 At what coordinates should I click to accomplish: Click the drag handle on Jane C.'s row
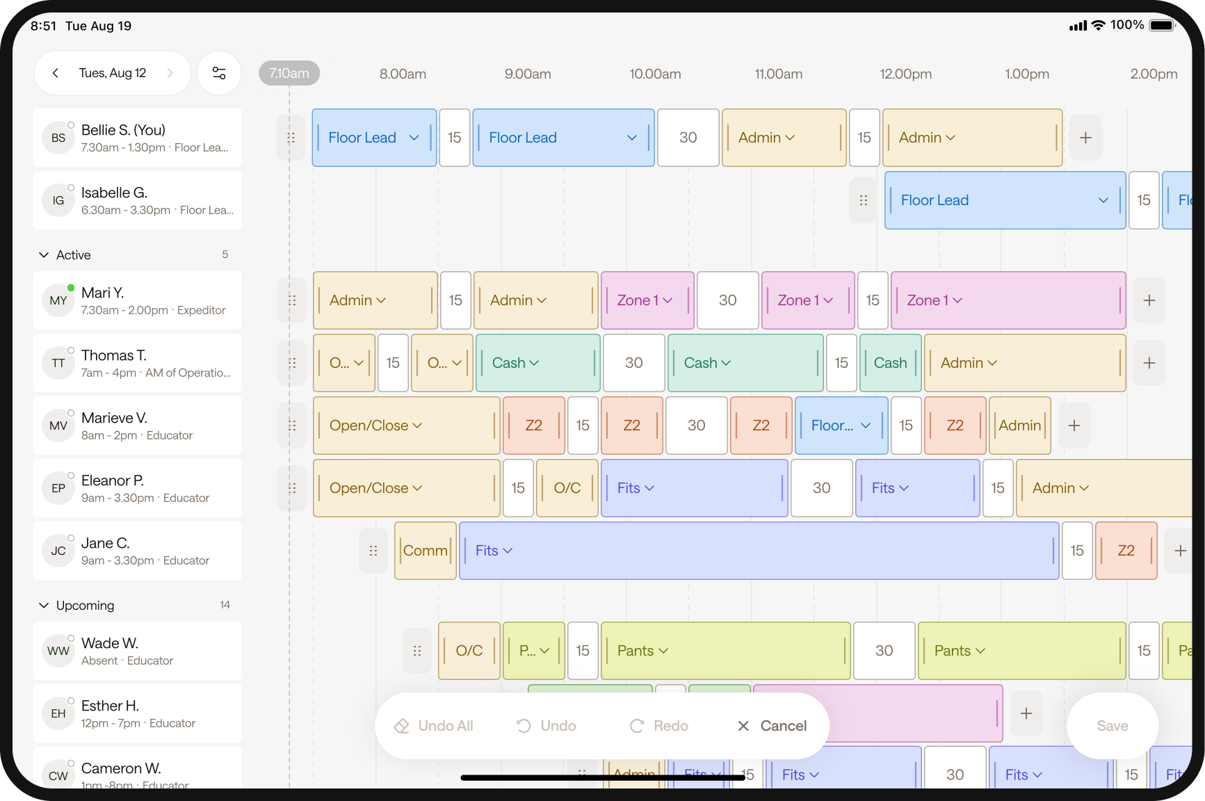(x=373, y=551)
